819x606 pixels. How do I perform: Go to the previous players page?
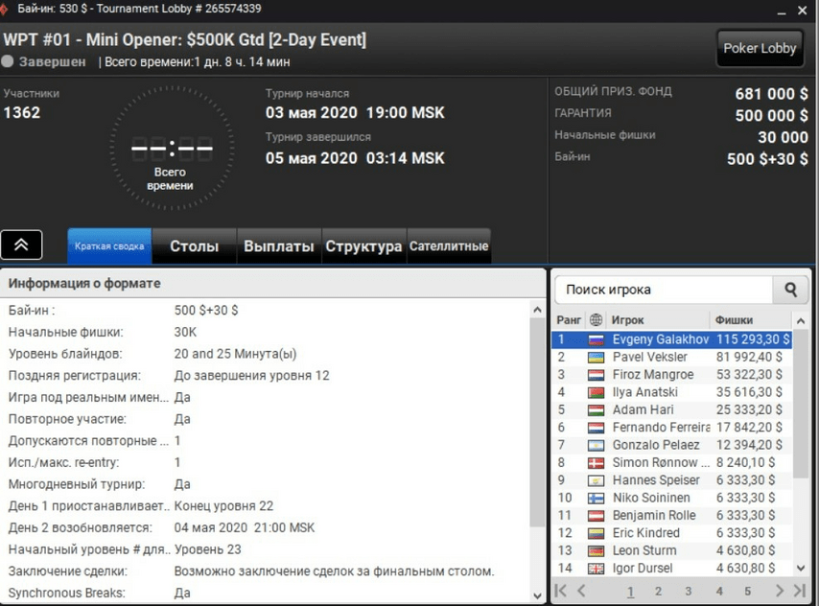click(581, 591)
